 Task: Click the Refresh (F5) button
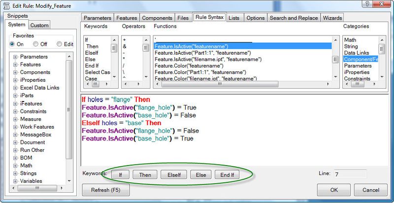106,190
